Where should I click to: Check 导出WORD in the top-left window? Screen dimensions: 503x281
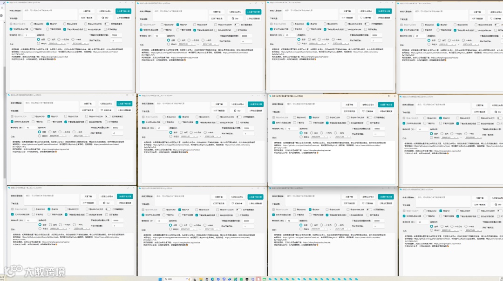tap(32, 24)
